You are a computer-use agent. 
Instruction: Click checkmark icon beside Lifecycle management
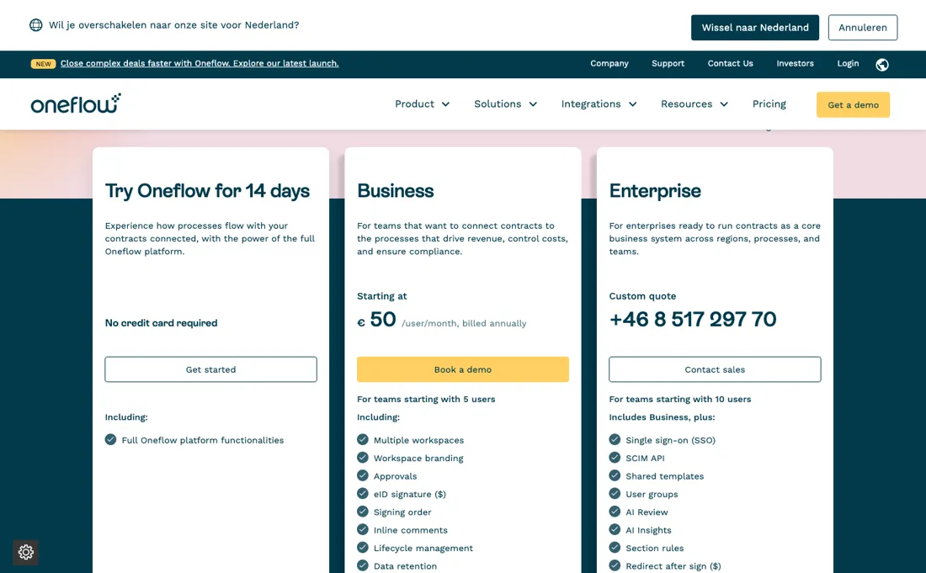(x=363, y=548)
